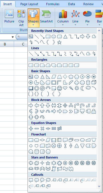Choose the Quad Arrow block arrow
The width and height of the screenshot is (103, 193).
point(65,106)
